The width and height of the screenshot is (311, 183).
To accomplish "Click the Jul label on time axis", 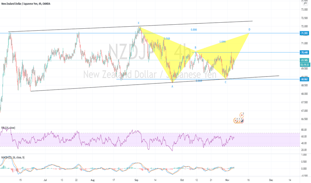I will point(45,180).
